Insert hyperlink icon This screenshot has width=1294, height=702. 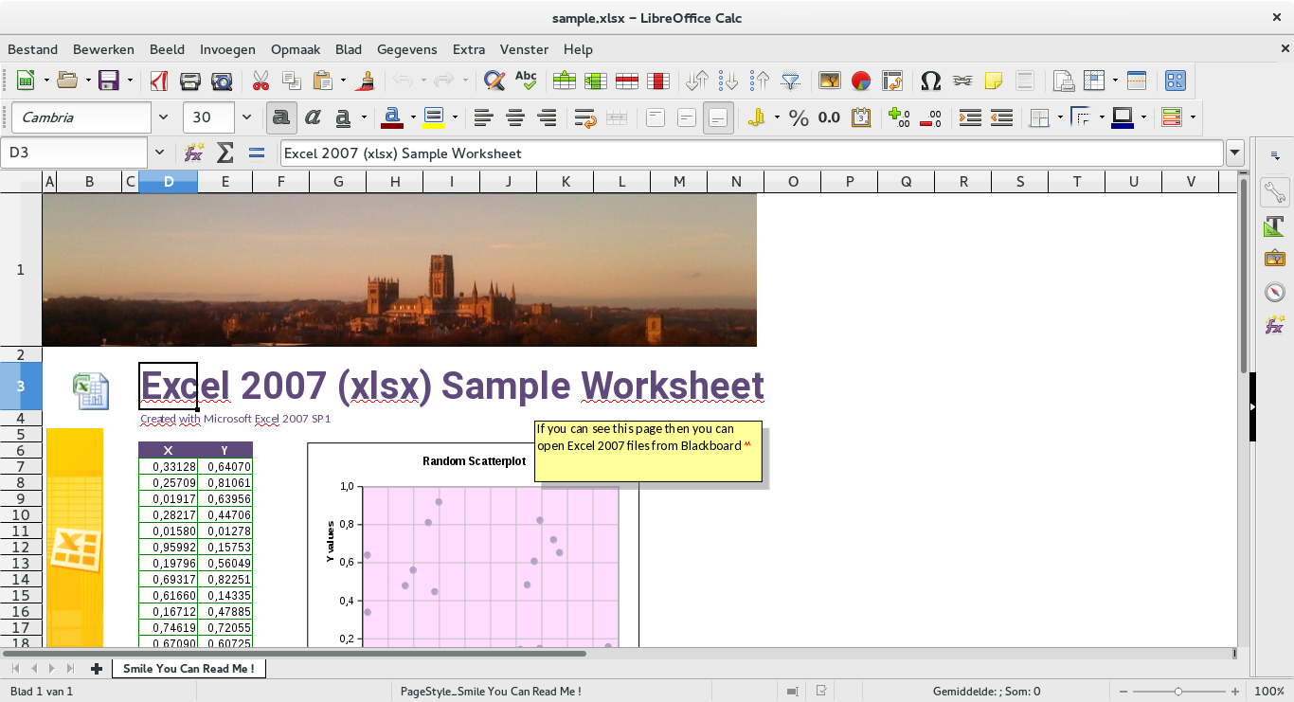[x=962, y=81]
